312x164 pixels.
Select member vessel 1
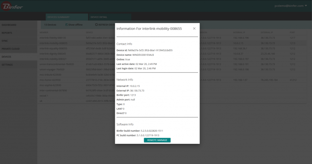[44, 96]
